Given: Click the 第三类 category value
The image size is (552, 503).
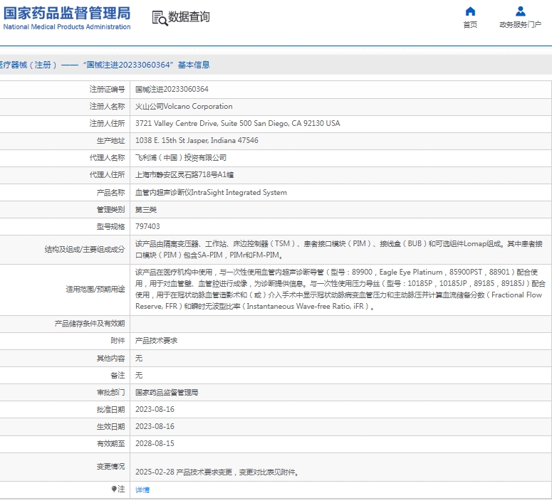Looking at the screenshot, I should pos(146,210).
